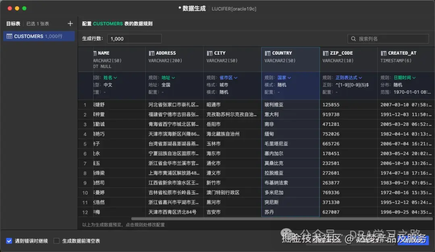The width and height of the screenshot is (435, 252).
Task: Click the 模式: 随机 setting under COUNTRY
Action: click(x=275, y=85)
